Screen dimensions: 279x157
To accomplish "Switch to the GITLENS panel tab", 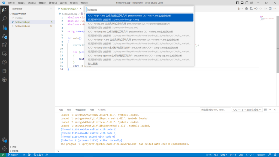I will coord(102,110).
